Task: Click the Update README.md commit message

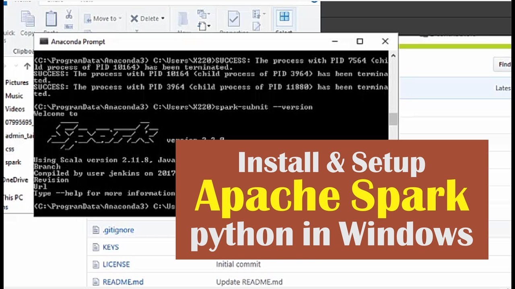Action: [x=249, y=282]
